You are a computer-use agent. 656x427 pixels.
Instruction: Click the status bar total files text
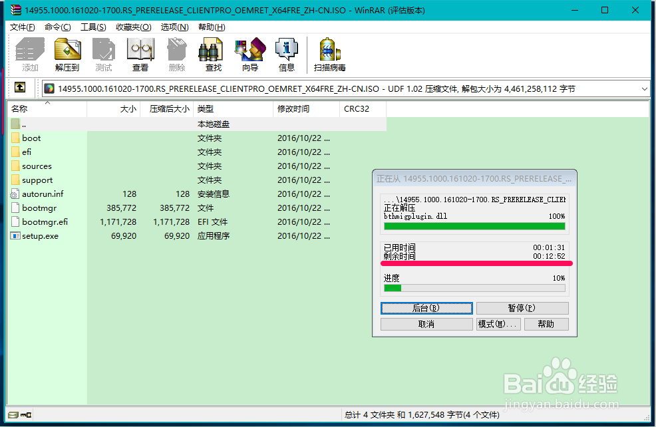[x=422, y=415]
